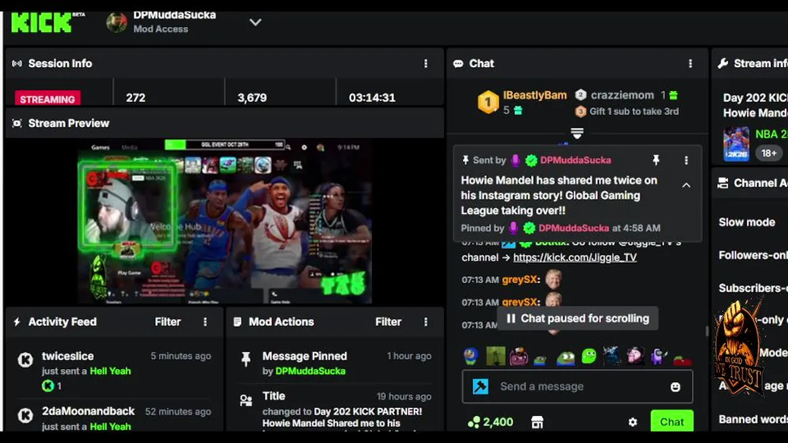
Task: Insert the first blue and yellow emote
Action: (x=471, y=356)
